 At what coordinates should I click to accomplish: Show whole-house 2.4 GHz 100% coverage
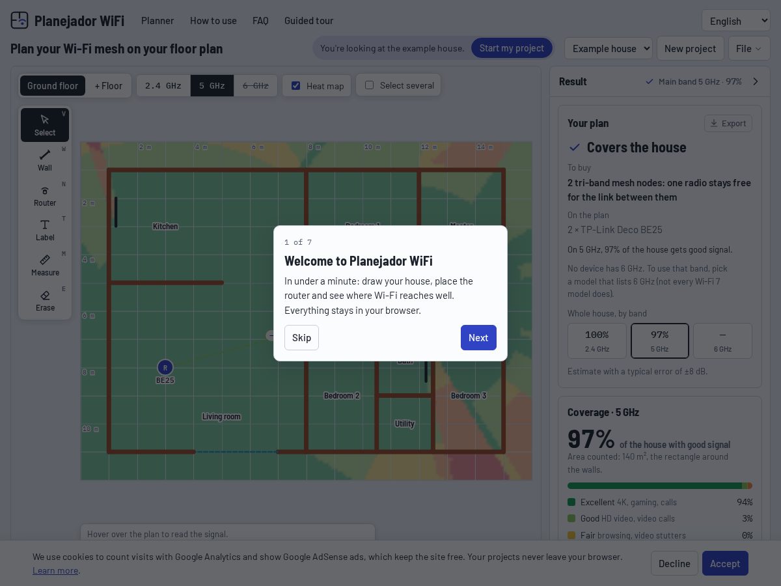click(597, 341)
